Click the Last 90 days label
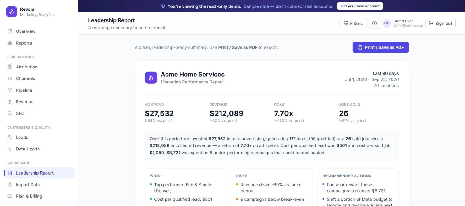This screenshot has width=465, height=206. [x=385, y=73]
